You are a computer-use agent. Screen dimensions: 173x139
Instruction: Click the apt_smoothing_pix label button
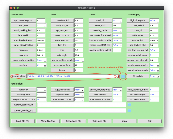tap(23, 20)
